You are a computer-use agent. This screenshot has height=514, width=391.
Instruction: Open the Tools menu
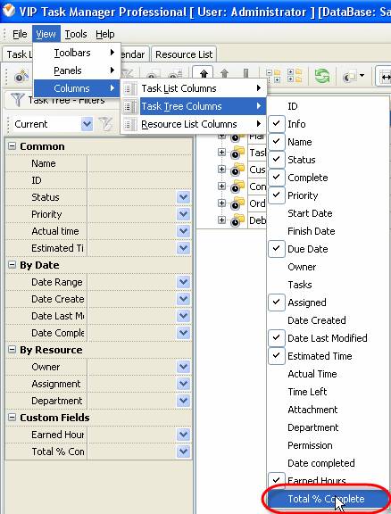76,34
